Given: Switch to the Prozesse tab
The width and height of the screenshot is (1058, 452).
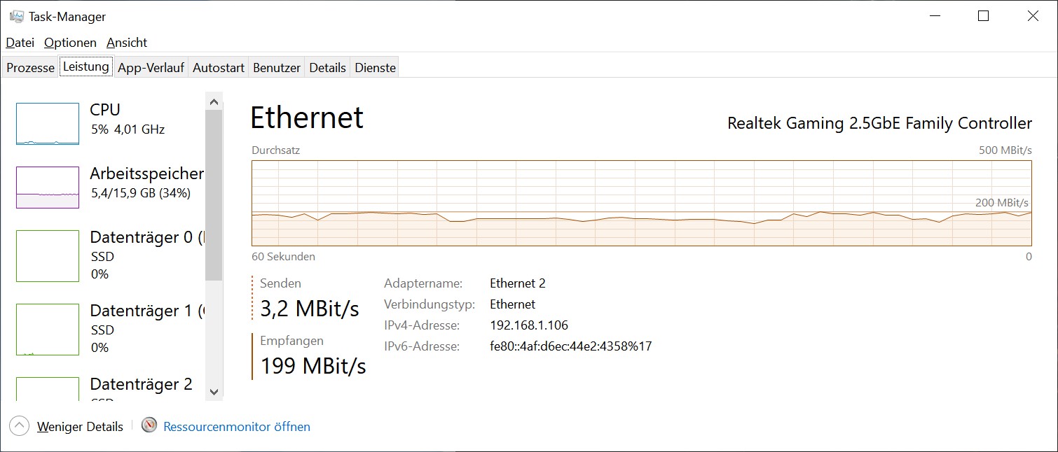Looking at the screenshot, I should [31, 68].
